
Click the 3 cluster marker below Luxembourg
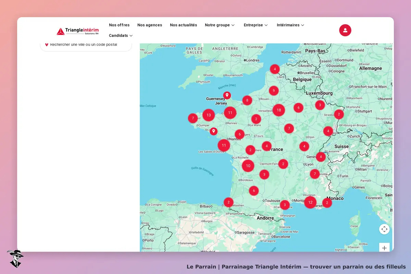coord(320,105)
